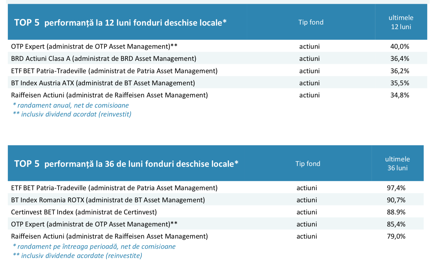
Task: Click footnote 'inclusiv dividend acordat (reinvestit)'
Action: tap(72, 114)
